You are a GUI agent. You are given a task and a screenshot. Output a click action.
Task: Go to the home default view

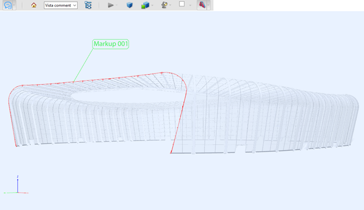(34, 5)
